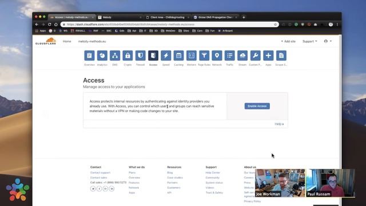Select the Access melody-methods browser tab
The height and width of the screenshot is (206, 366).
tap(71, 17)
